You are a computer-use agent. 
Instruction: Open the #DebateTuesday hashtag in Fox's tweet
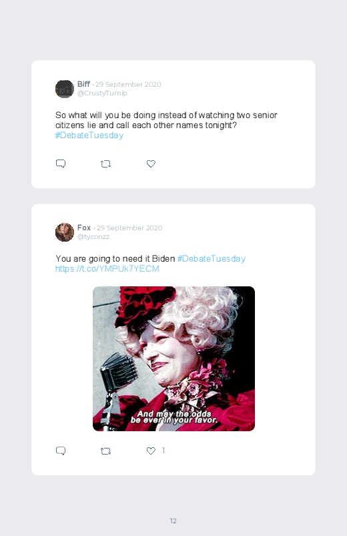coord(212,258)
